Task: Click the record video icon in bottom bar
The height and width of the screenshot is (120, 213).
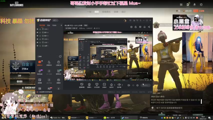Action: [x=129, y=85]
